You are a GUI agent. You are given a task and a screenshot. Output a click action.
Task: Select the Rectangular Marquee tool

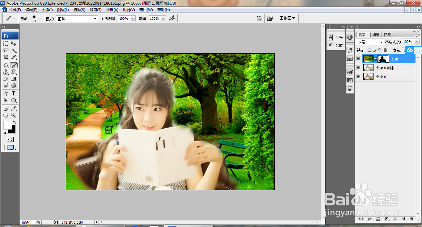(x=6, y=43)
